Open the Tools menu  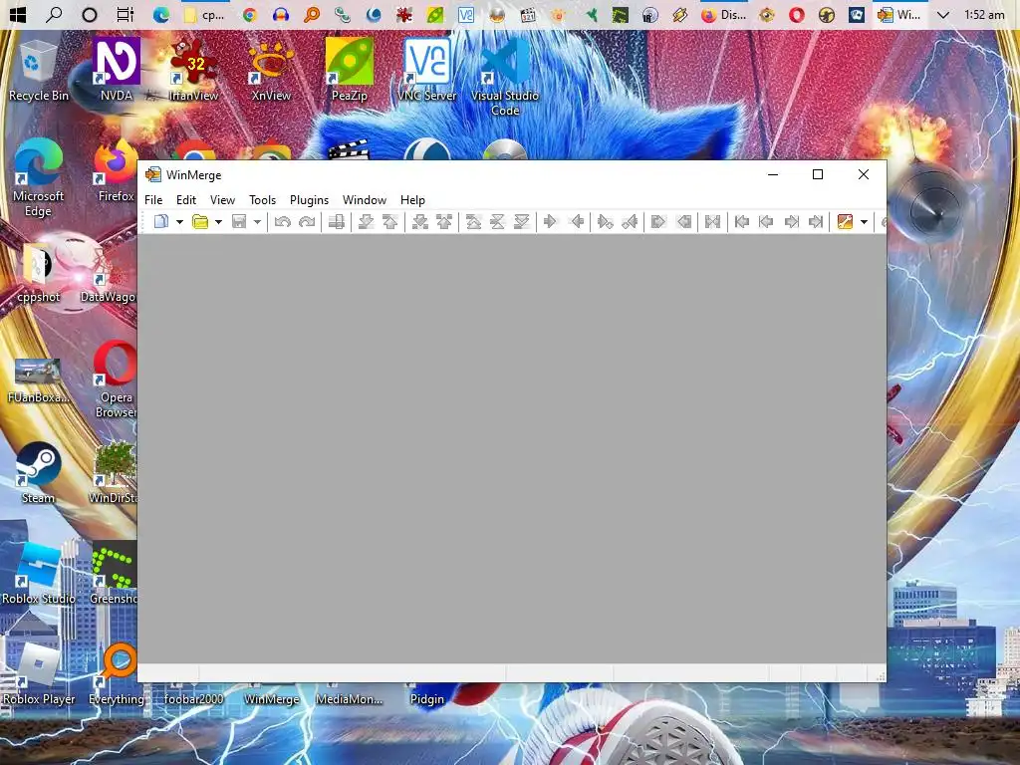coord(263,199)
